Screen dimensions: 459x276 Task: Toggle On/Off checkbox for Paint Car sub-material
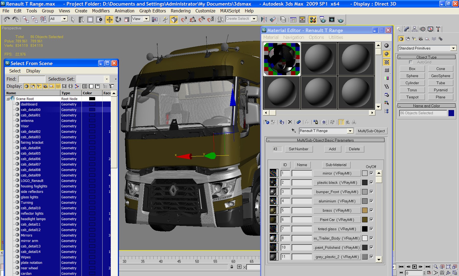click(371, 219)
